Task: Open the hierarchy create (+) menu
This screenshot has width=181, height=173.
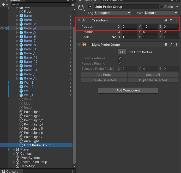Action: (5, 4)
